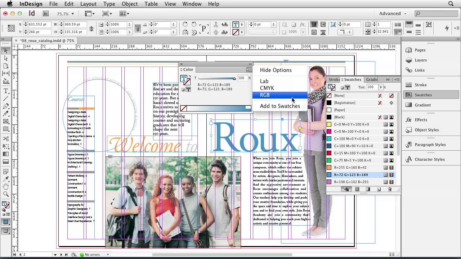Toggle formatting affects container in Swatches
This screenshot has height=259, width=461.
[342, 87]
